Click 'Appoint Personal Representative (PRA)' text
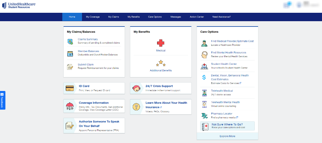This screenshot has height=143, width=322. click(x=99, y=131)
